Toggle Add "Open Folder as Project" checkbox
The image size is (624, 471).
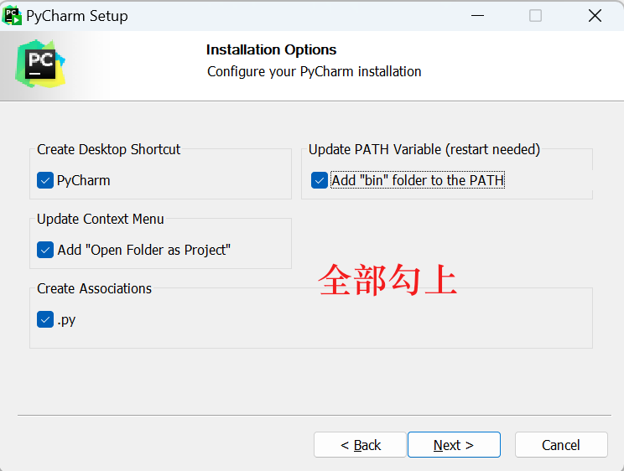pyautogui.click(x=45, y=250)
